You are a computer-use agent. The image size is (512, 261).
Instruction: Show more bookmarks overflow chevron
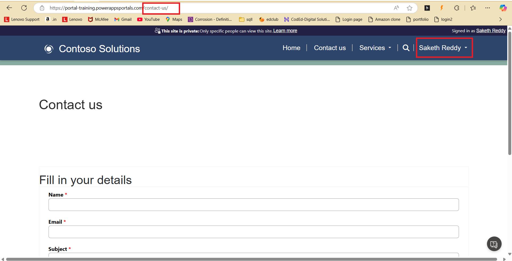501,19
